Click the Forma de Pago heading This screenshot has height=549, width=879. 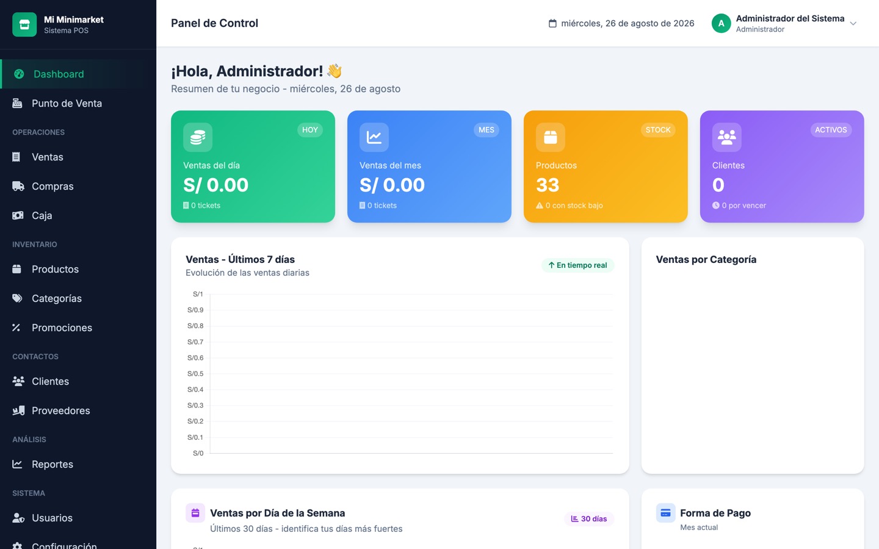coord(715,513)
